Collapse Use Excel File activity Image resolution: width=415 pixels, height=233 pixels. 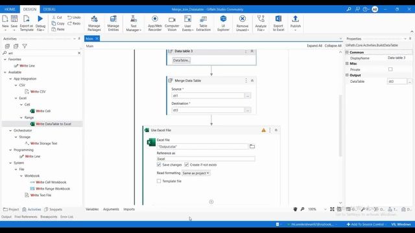[276, 130]
